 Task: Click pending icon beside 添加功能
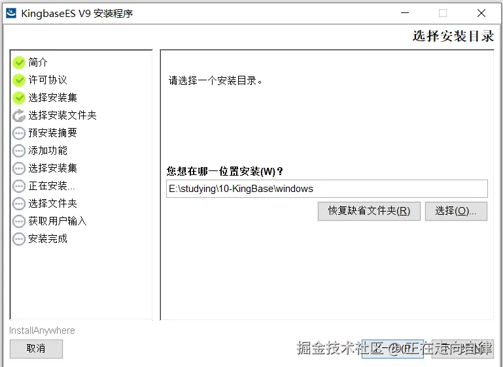(19, 151)
